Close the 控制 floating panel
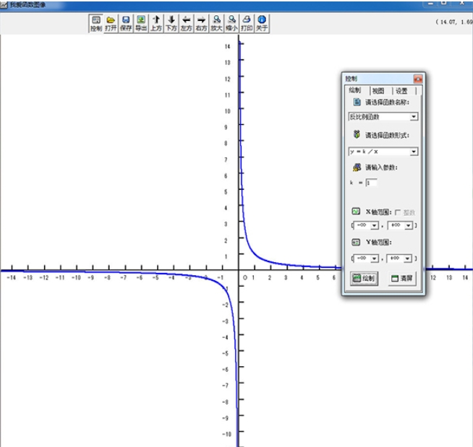 point(418,79)
